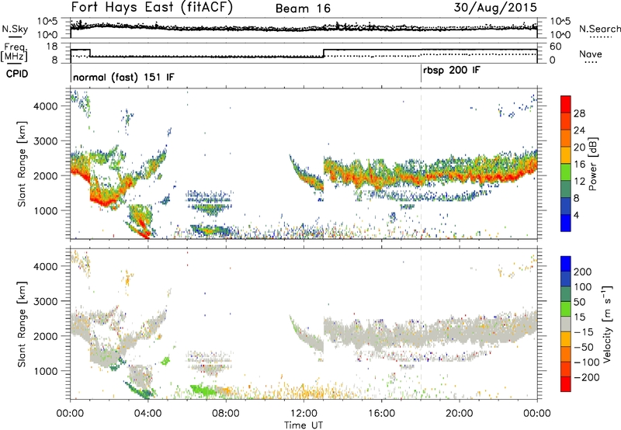Click the '-50' Velocity colorbar tick label

pyautogui.click(x=584, y=347)
